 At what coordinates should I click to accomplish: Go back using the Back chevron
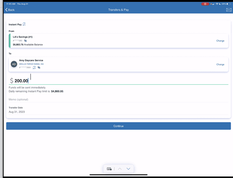pyautogui.click(x=10, y=10)
